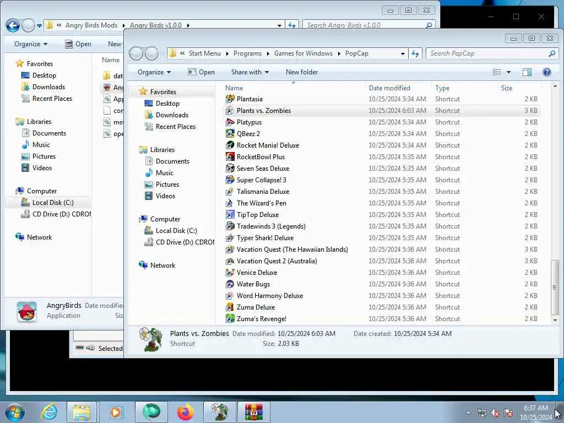Open Pictures in Angry Birds window sidebar
The width and height of the screenshot is (564, 423).
(44, 156)
